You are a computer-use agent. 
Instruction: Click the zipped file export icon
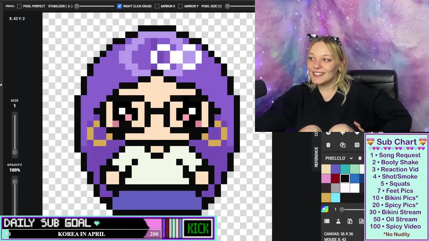tap(350, 221)
